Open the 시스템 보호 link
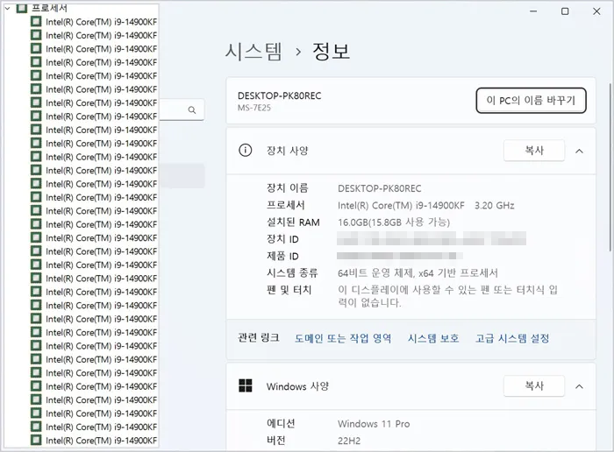The image size is (614, 452). [433, 338]
